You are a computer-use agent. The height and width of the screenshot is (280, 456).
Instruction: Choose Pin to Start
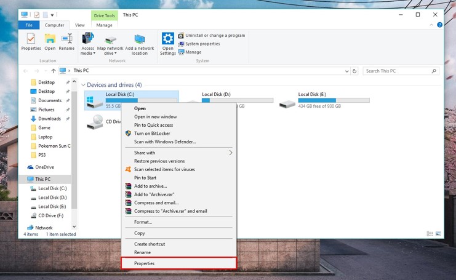178,178
